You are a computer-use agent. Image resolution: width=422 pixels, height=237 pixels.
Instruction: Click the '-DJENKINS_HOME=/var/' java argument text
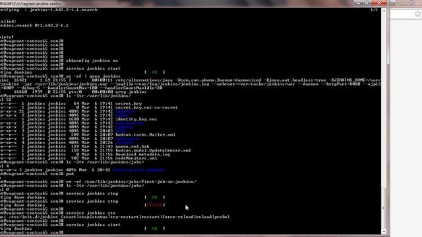click(x=355, y=80)
